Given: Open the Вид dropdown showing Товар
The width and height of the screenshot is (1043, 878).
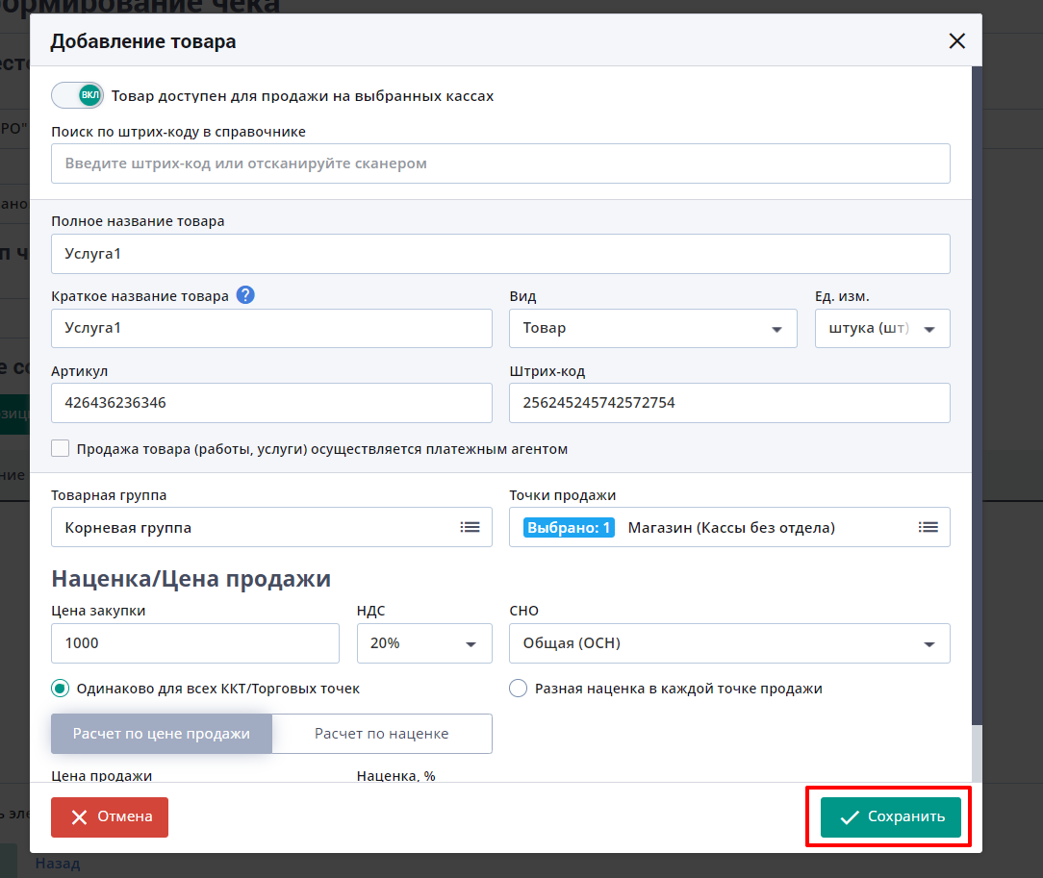Looking at the screenshot, I should pyautogui.click(x=653, y=328).
